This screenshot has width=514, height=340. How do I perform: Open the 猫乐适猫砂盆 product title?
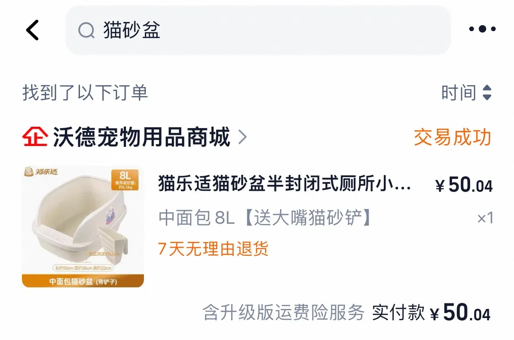[x=284, y=183]
